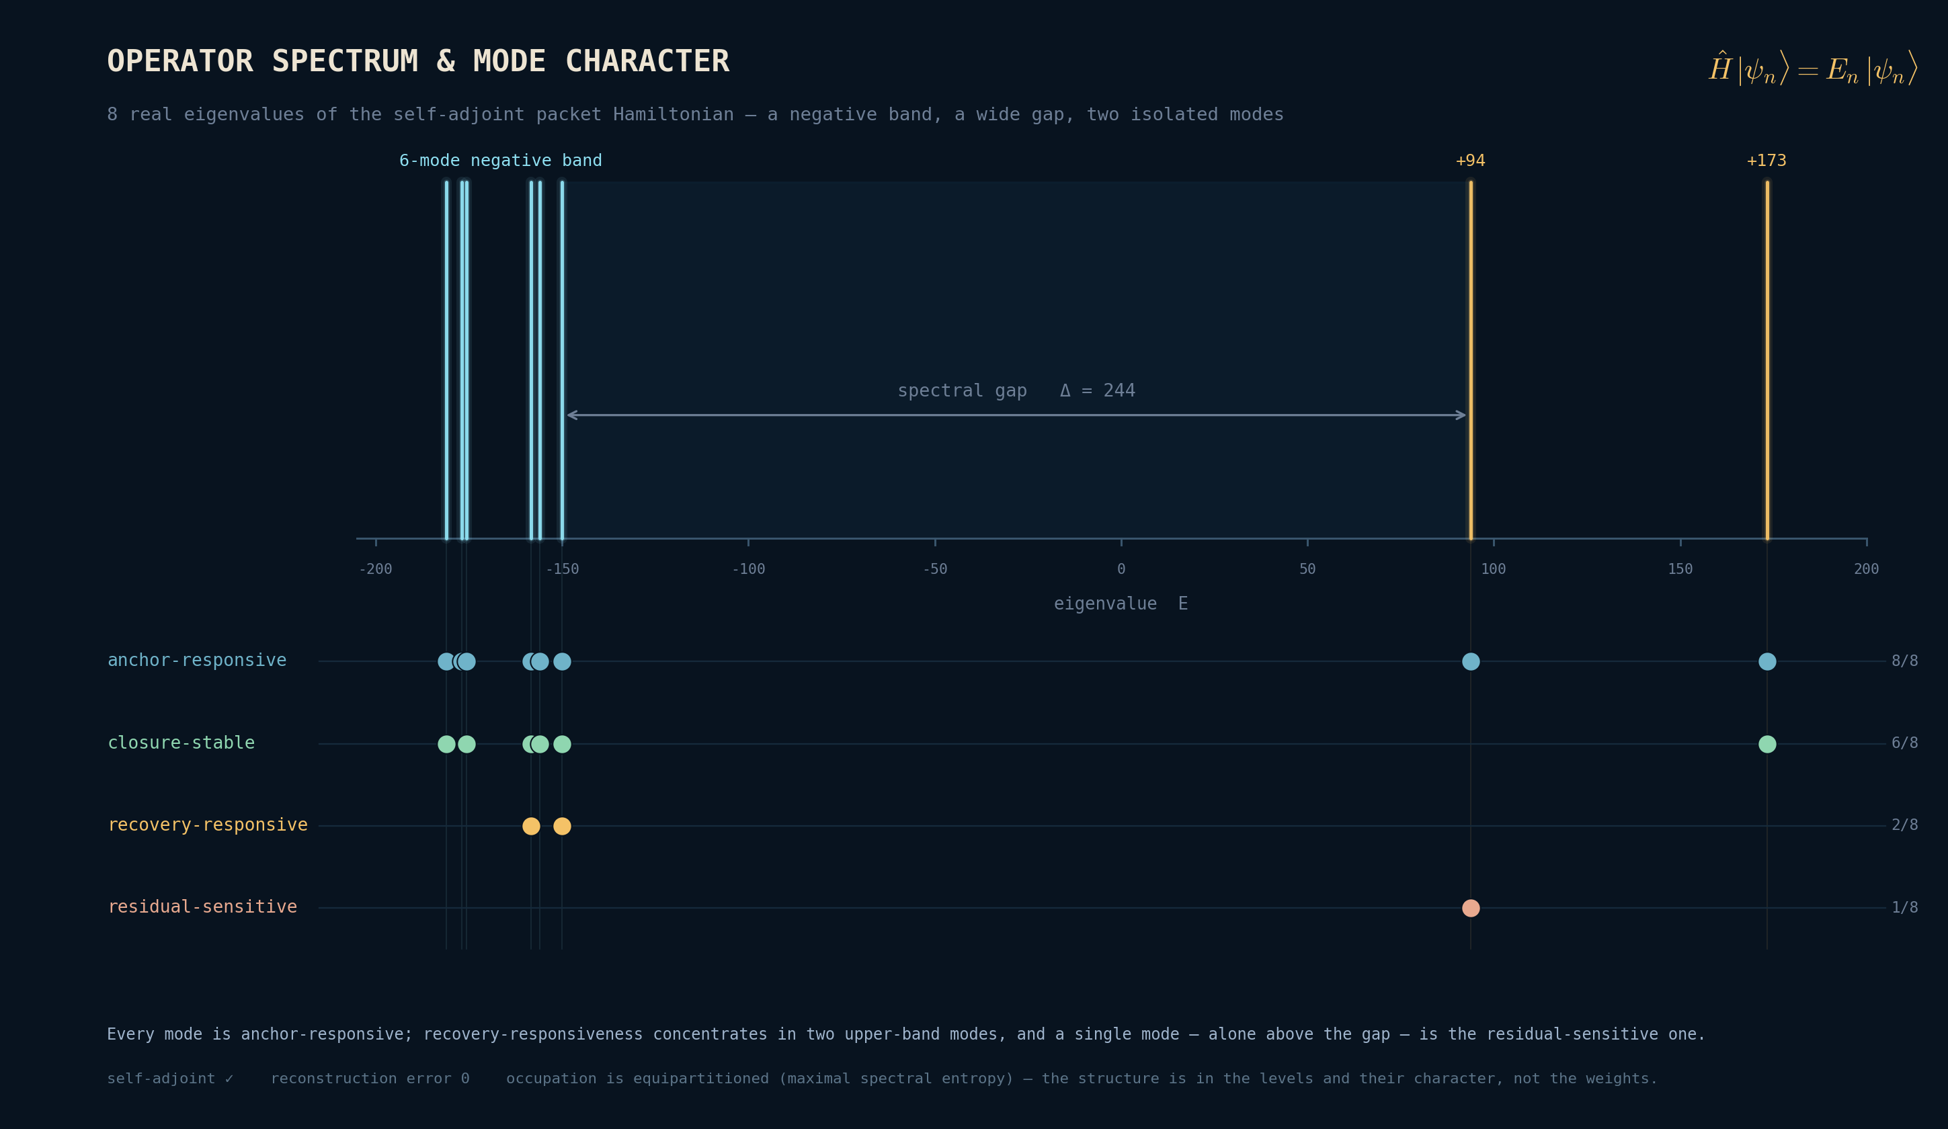Click the closure-stable dot at -150

point(562,744)
